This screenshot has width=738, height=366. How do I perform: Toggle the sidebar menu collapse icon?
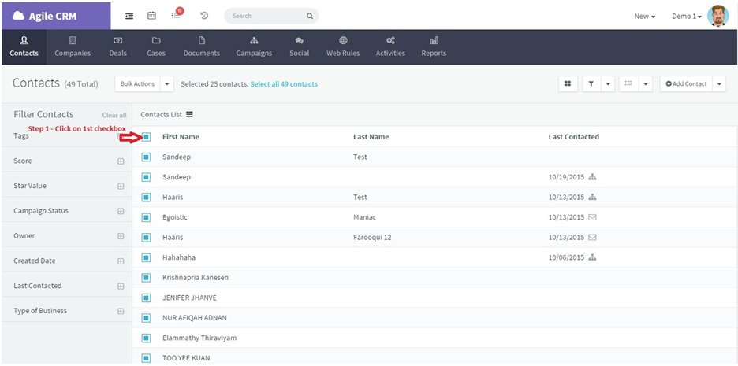(129, 16)
